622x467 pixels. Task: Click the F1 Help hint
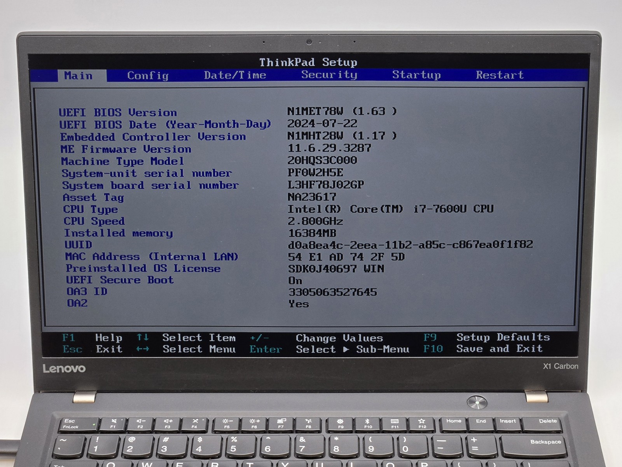pyautogui.click(x=92, y=337)
